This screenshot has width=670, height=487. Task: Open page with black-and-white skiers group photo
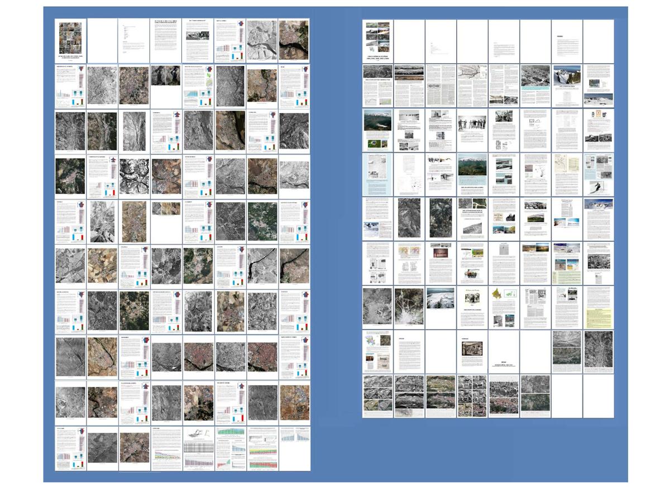[x=472, y=130]
